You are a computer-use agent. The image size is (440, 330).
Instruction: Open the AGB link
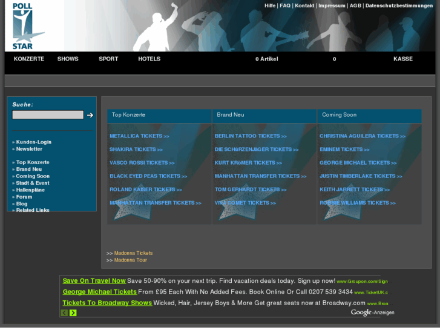tap(355, 5)
